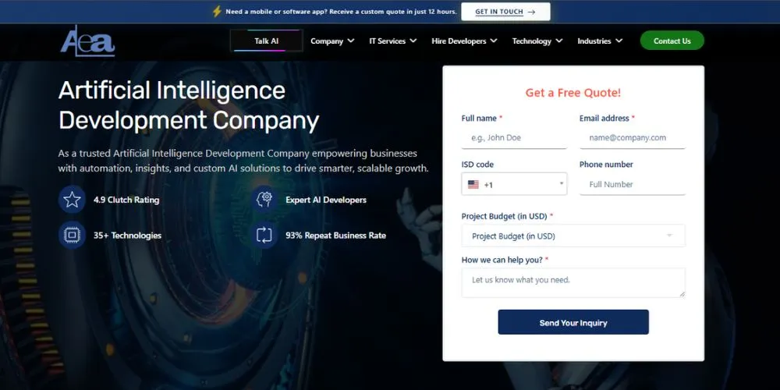Expand the Technology navigation menu
Image resolution: width=780 pixels, height=390 pixels.
point(537,41)
